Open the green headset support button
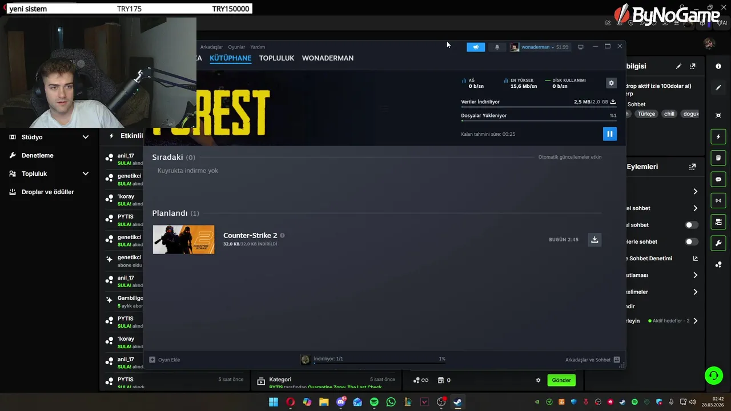Image resolution: width=731 pixels, height=411 pixels. [713, 375]
